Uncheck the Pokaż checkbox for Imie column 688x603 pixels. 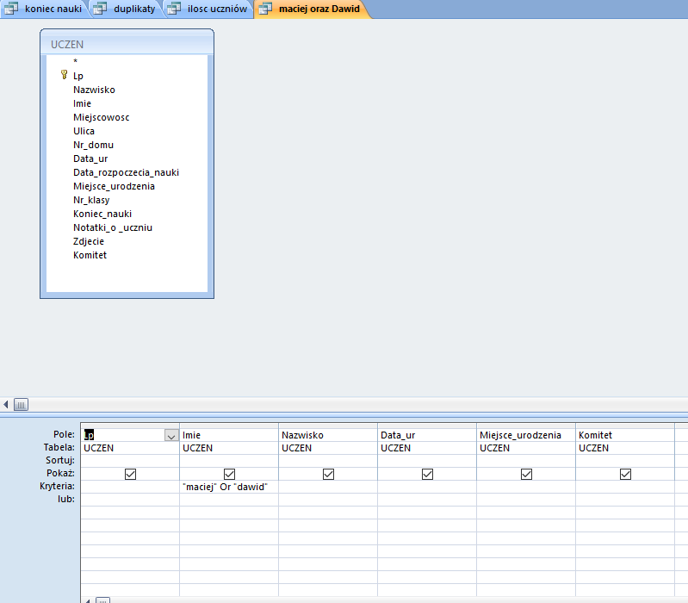tap(229, 474)
